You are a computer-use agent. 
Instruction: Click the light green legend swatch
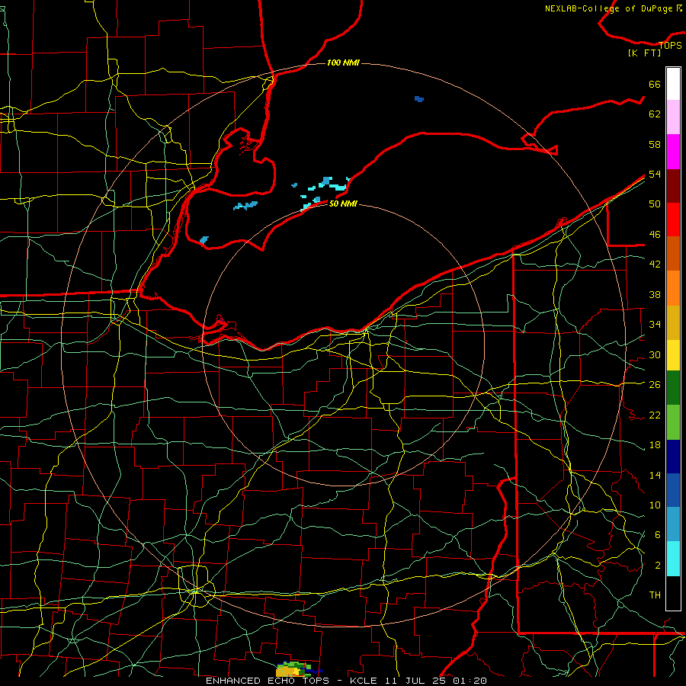pyautogui.click(x=673, y=422)
